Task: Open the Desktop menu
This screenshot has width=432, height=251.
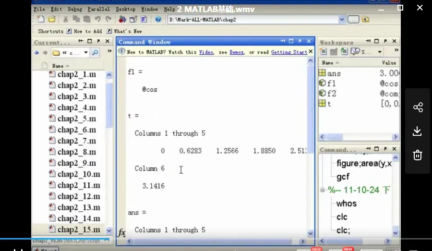Action: (126, 9)
